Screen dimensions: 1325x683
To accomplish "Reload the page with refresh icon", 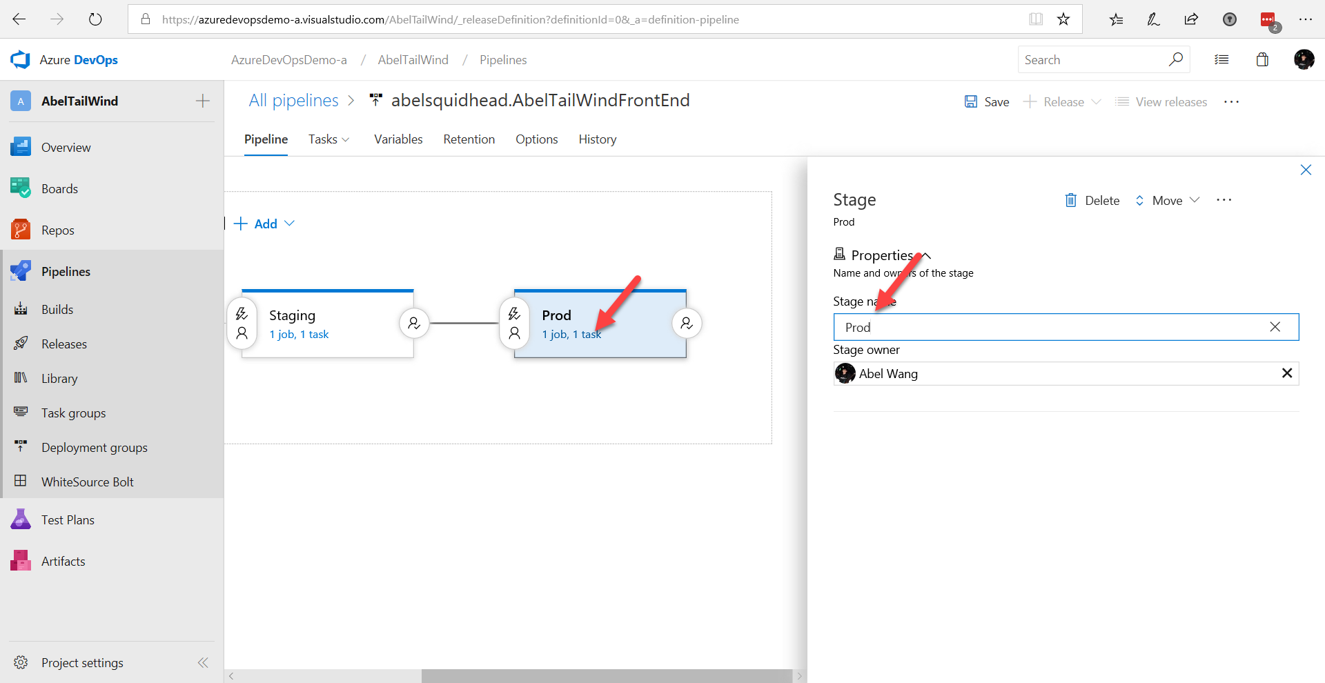I will coord(95,19).
